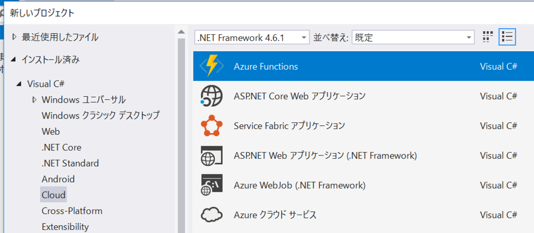Expand the Windows ユニバーサル node

click(x=34, y=100)
